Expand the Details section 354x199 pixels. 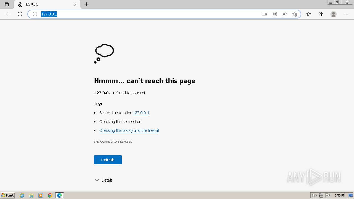(104, 180)
